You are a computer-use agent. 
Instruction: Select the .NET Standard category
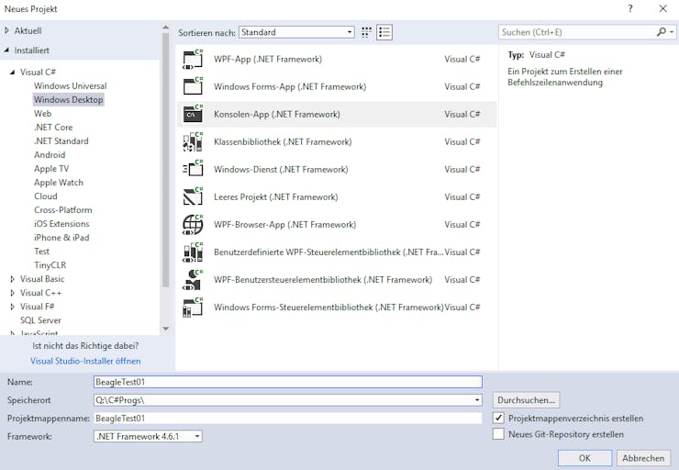tap(61, 141)
